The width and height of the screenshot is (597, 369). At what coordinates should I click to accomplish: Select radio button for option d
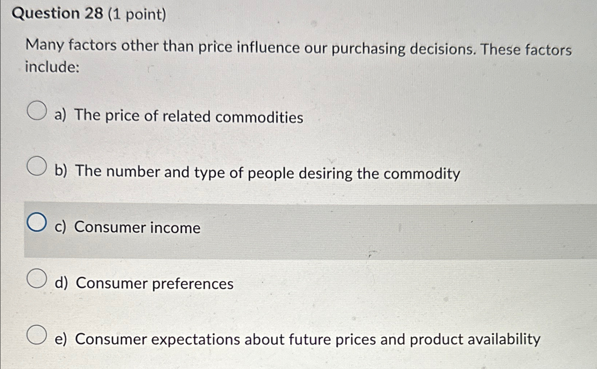pos(37,278)
